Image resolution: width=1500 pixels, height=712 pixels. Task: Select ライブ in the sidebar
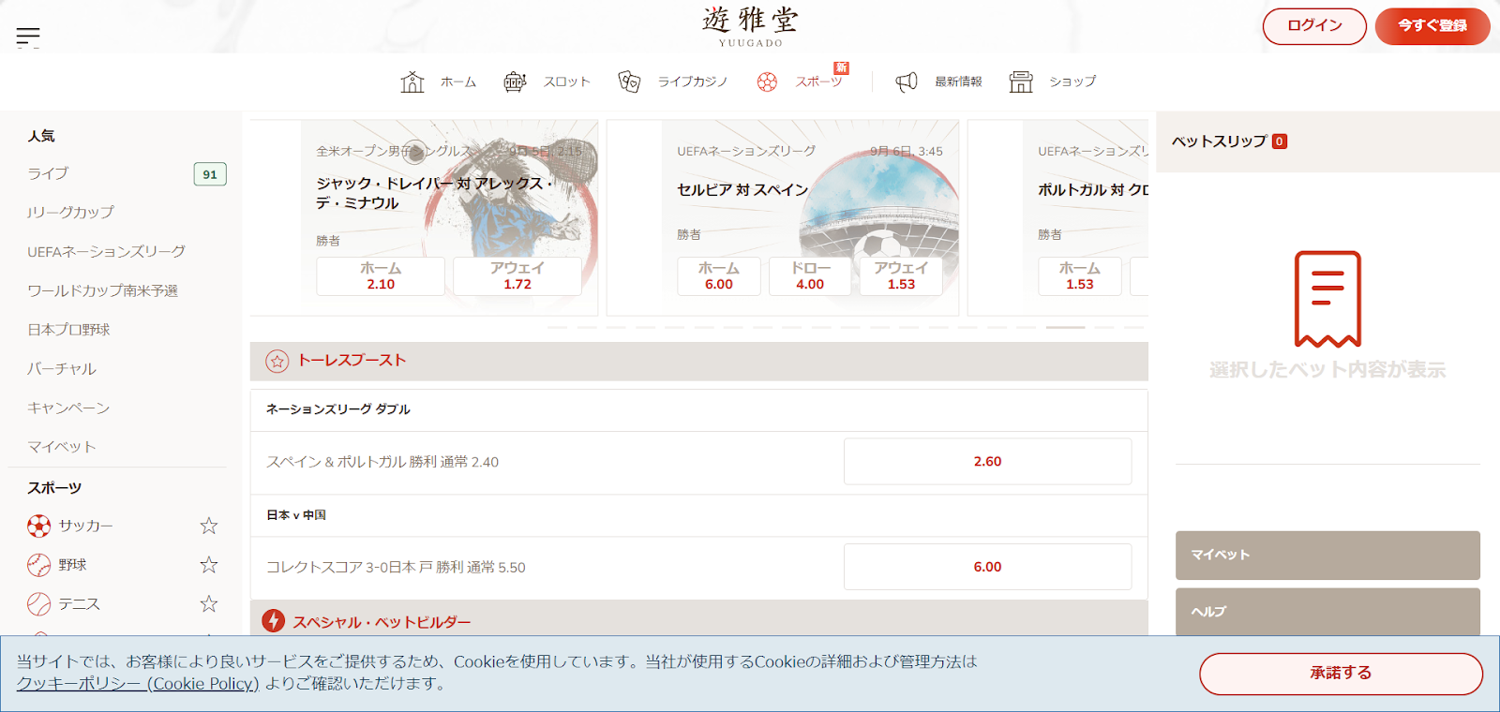(48, 174)
